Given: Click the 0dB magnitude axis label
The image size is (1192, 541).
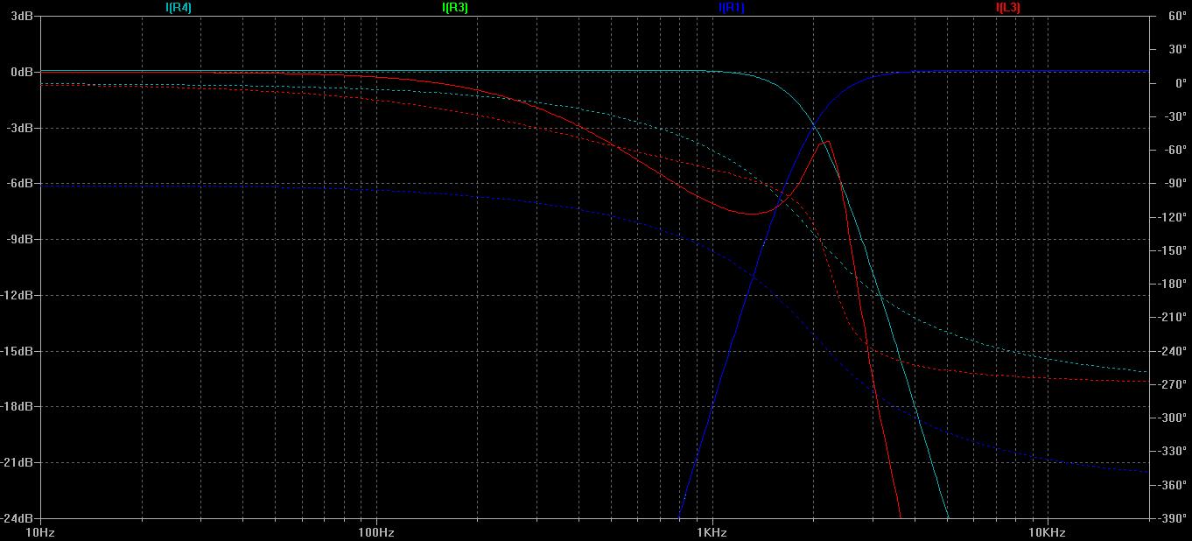Looking at the screenshot, I should click(x=23, y=72).
